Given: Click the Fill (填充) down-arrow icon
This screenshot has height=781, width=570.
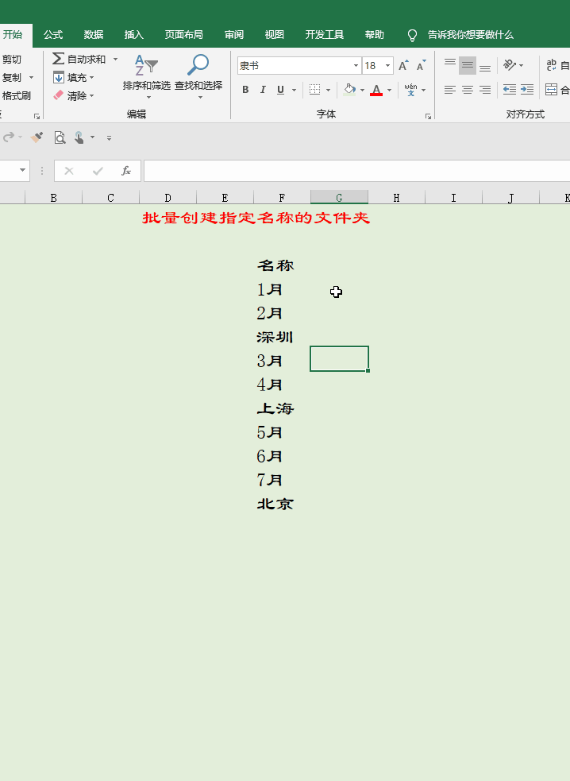Looking at the screenshot, I should click(58, 77).
